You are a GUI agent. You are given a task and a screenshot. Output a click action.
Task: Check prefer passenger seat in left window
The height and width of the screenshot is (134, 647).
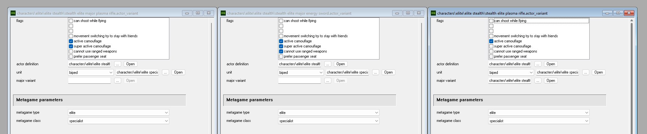71,56
